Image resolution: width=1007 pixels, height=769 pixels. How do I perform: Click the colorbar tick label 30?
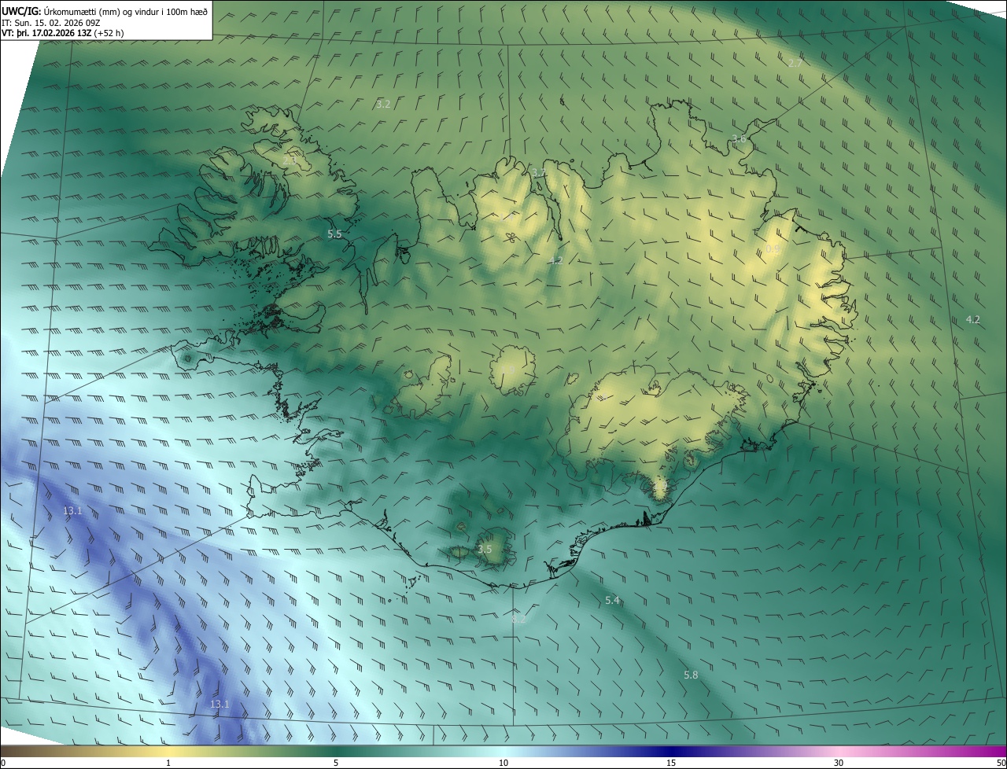pos(839,763)
